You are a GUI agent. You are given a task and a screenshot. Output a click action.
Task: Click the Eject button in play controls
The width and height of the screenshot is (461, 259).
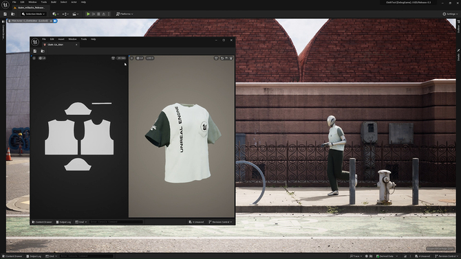pyautogui.click(x=103, y=14)
